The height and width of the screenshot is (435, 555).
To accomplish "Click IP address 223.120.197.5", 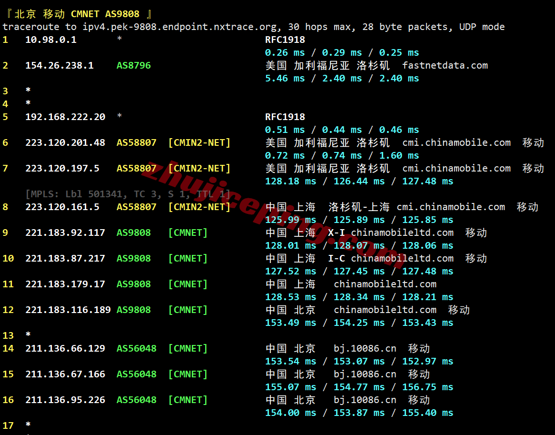I will coord(63,168).
